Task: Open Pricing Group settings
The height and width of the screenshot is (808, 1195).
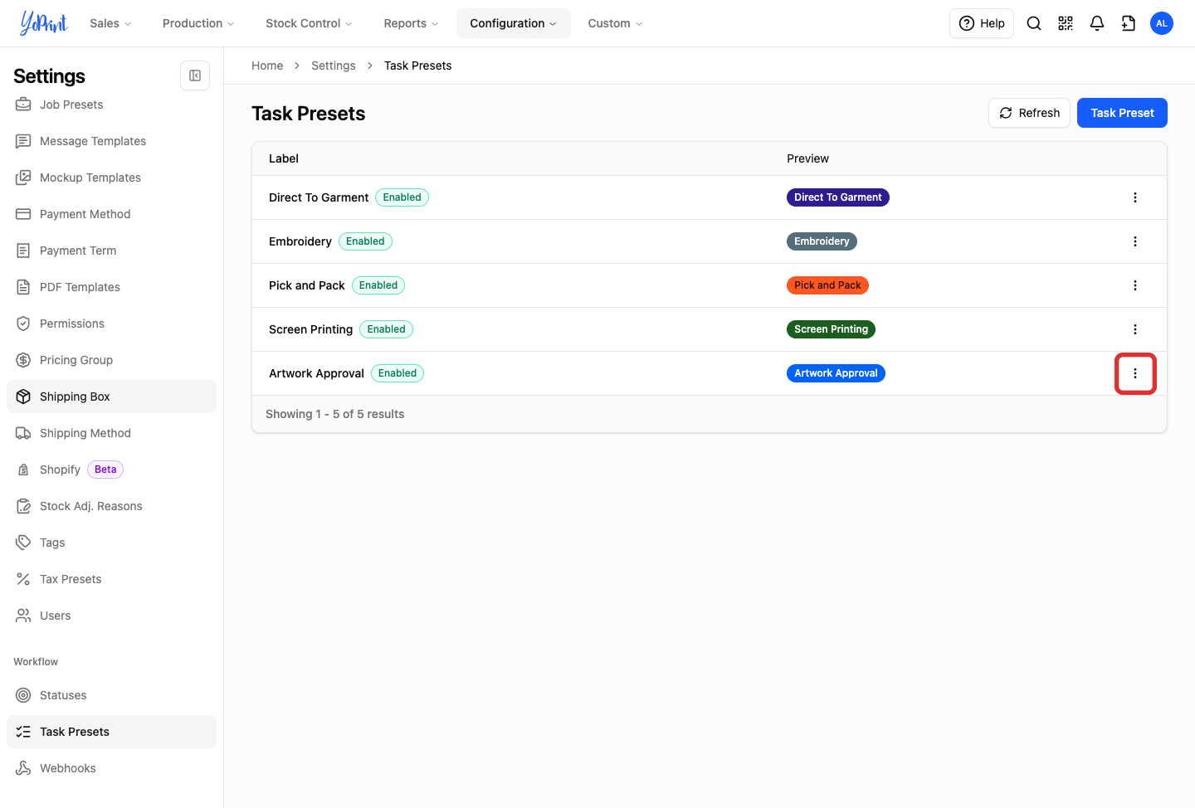Action: click(x=111, y=360)
